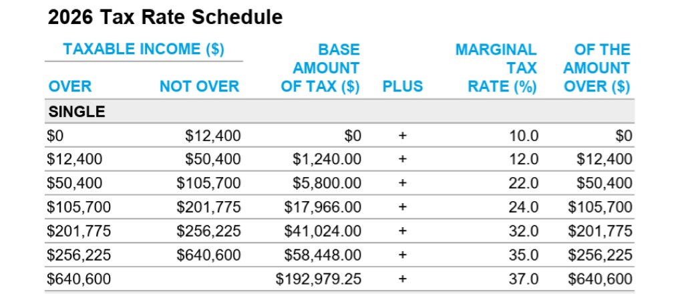Select the $41,024.00 base tax cell
This screenshot has width=684, height=300.
(x=323, y=231)
